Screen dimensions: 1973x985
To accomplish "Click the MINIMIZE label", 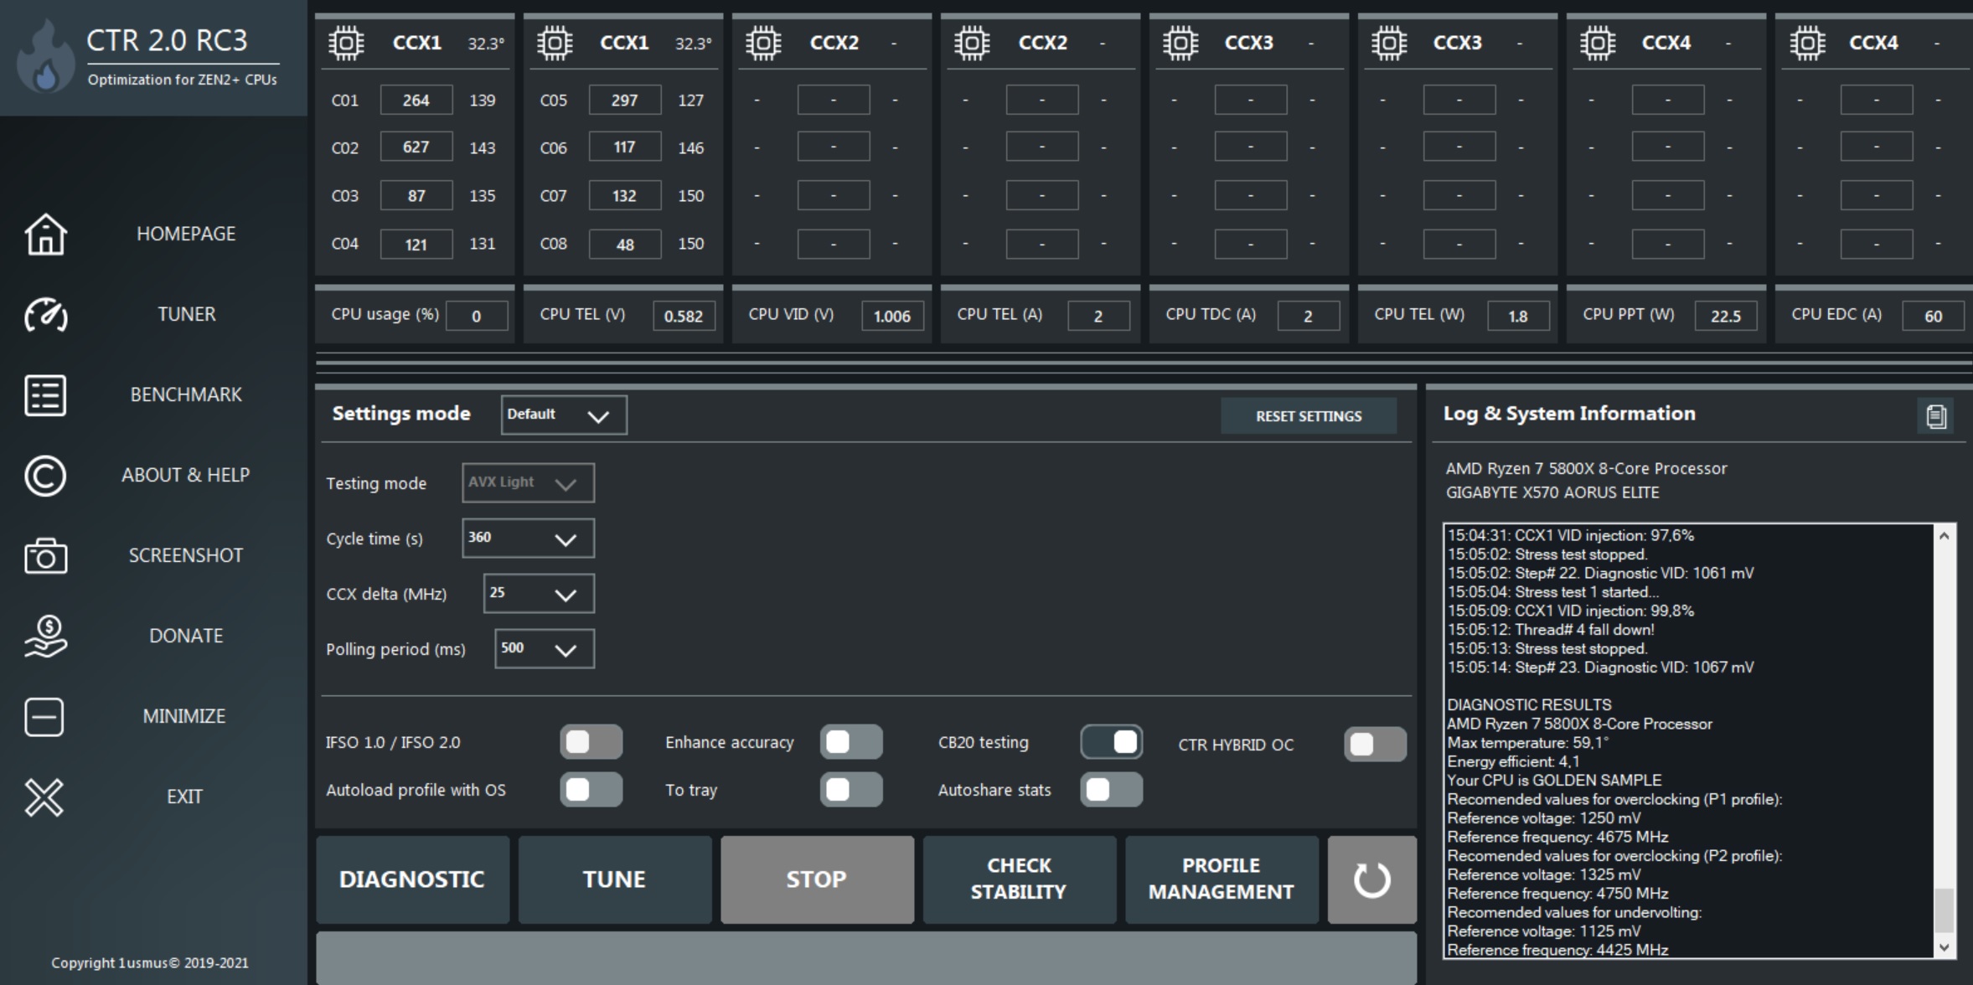I will 184,716.
